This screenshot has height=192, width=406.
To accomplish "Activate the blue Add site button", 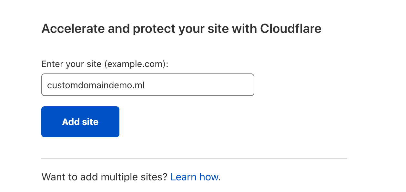I will (x=80, y=122).
